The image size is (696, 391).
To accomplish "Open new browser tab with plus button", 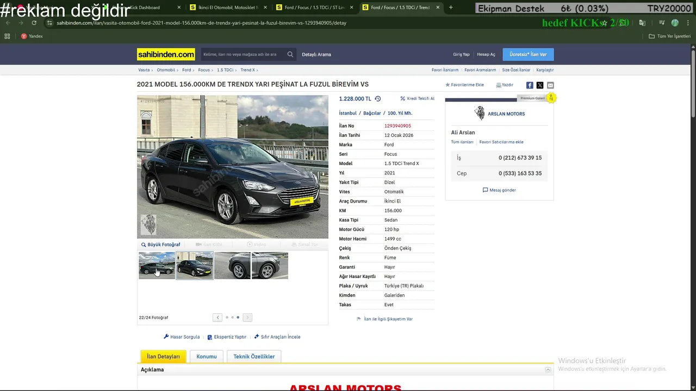I will pyautogui.click(x=451, y=8).
